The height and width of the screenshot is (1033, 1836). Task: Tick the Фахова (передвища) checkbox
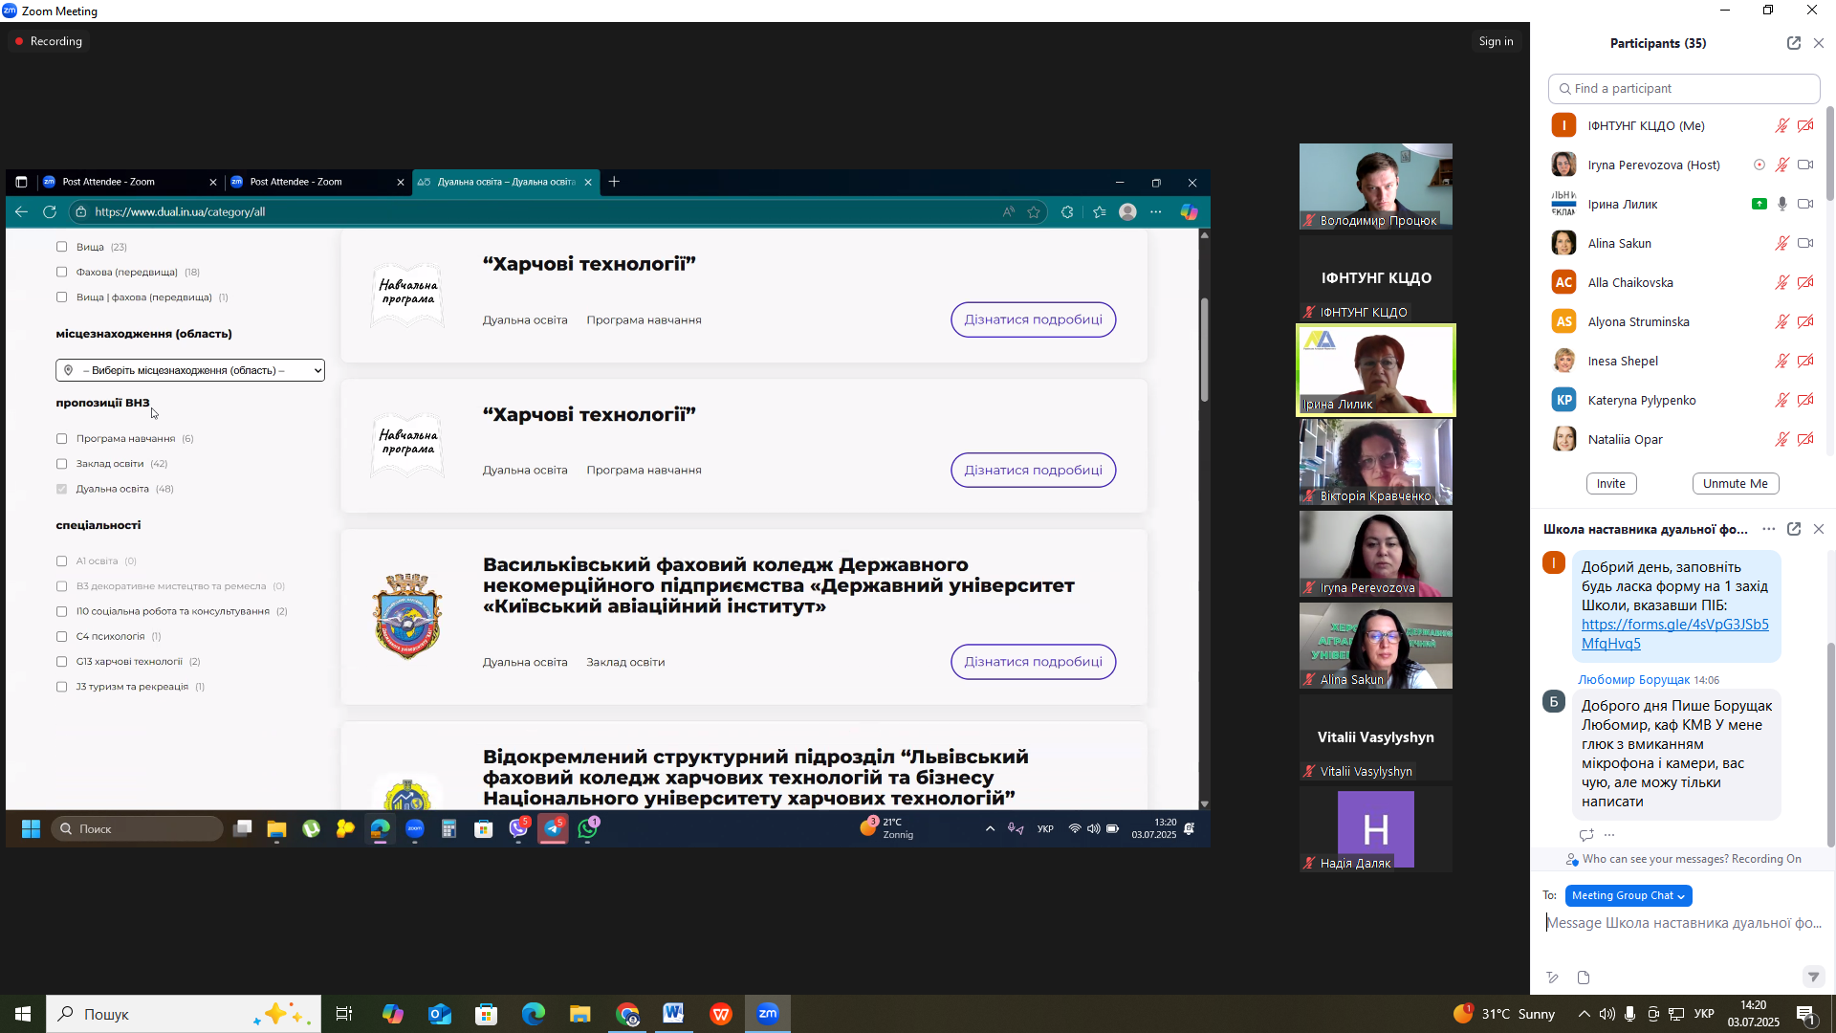[62, 272]
